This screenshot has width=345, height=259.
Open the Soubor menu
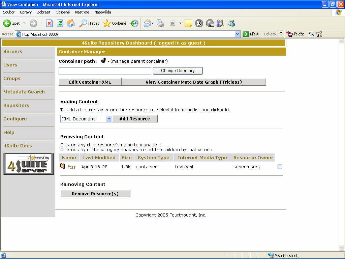tap(9, 12)
